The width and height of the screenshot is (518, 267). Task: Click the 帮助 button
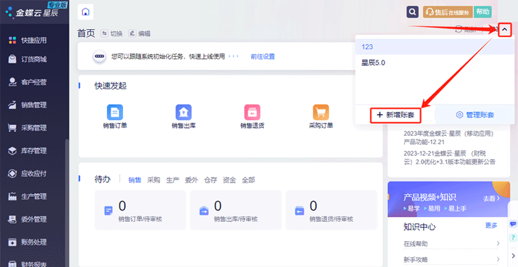[482, 12]
